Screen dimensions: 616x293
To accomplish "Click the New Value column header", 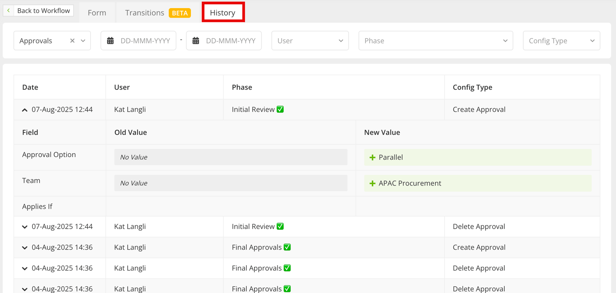I will (x=382, y=132).
